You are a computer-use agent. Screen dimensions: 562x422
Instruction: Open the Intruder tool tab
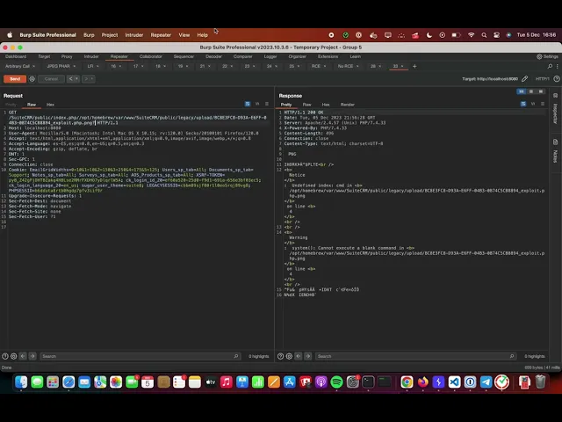click(91, 56)
